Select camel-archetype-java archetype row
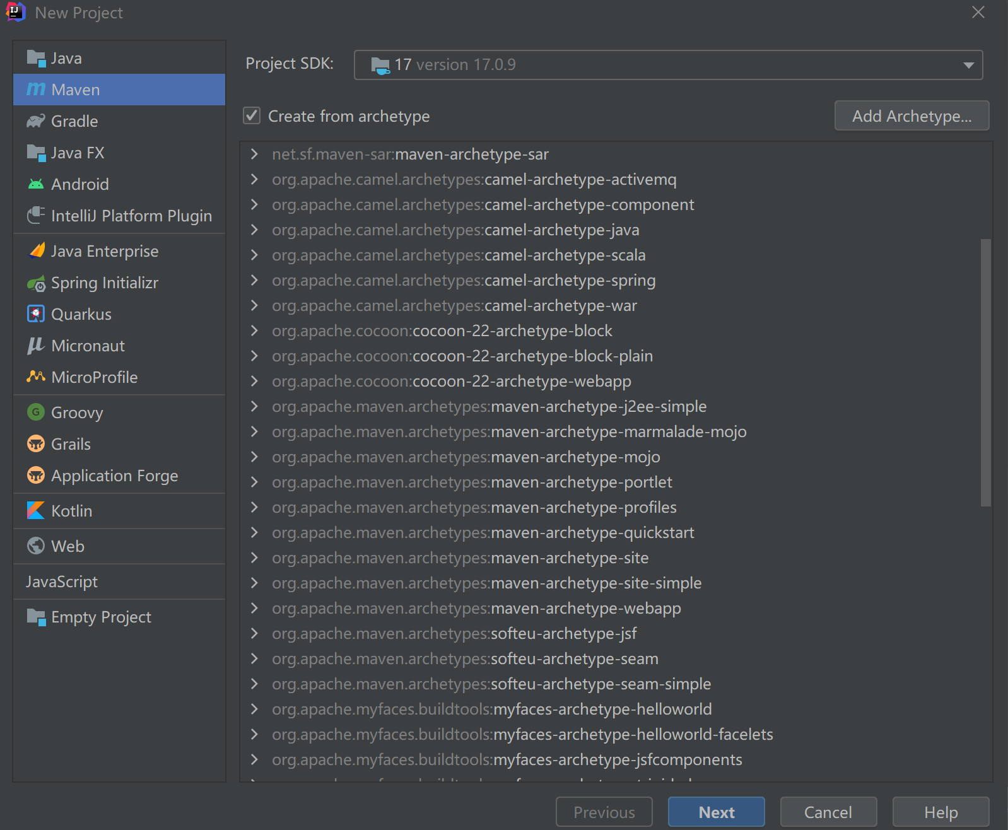This screenshot has height=830, width=1008. click(616, 230)
